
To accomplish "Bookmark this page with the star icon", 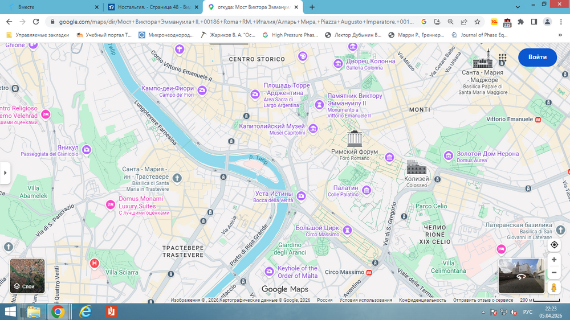I will [x=477, y=22].
